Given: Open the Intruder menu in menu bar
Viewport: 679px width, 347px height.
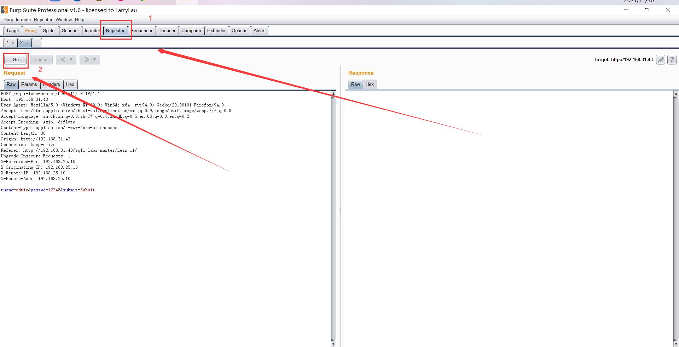Looking at the screenshot, I should pos(23,19).
